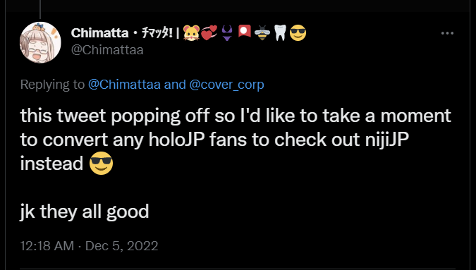The height and width of the screenshot is (270, 476).
Task: Click the gray "Replying to" label
Action: pos(52,85)
